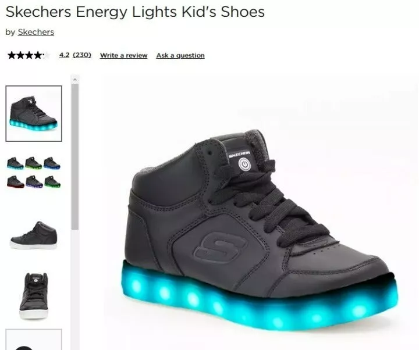The image size is (419, 350).
Task: Open the Write a review link
Action: point(124,55)
